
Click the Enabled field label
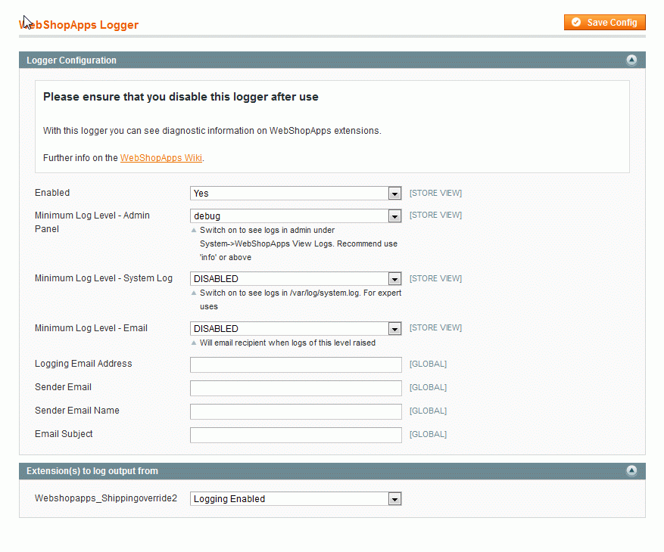point(52,193)
